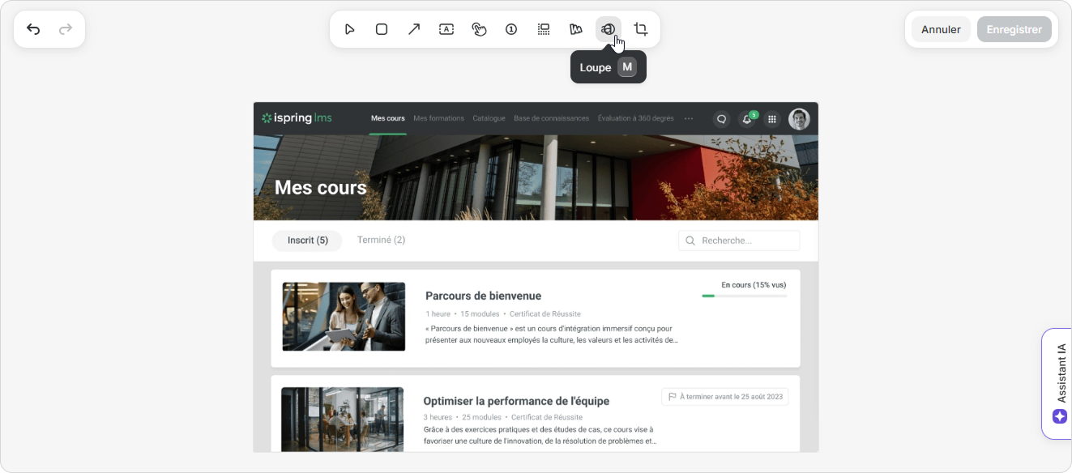Viewport: 1072px width, 473px height.
Task: Select the rectangle shape tool
Action: (382, 29)
